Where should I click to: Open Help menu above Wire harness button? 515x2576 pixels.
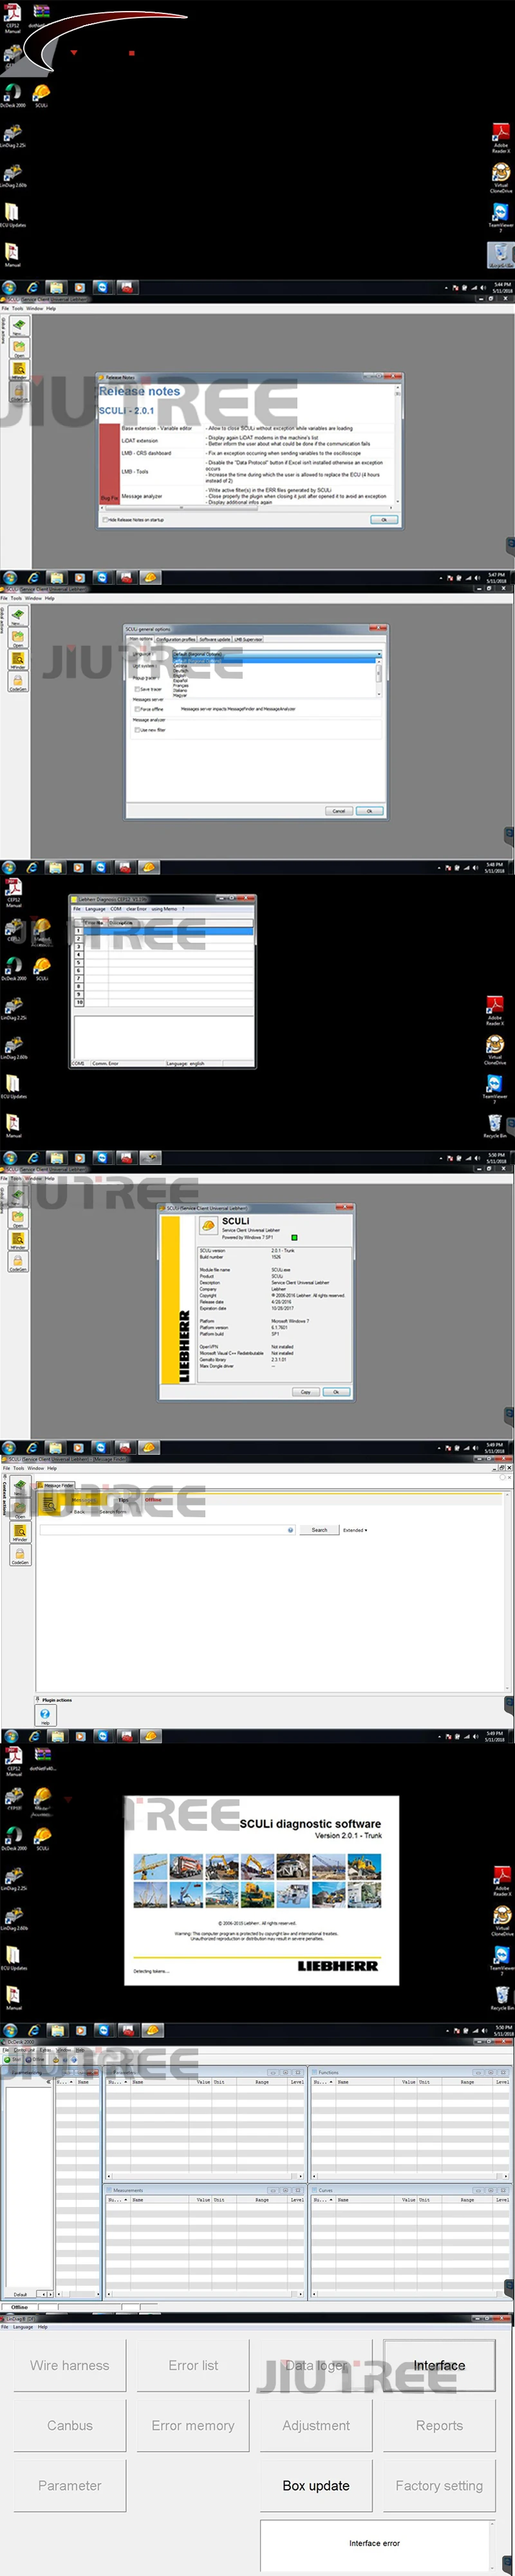coord(43,2326)
